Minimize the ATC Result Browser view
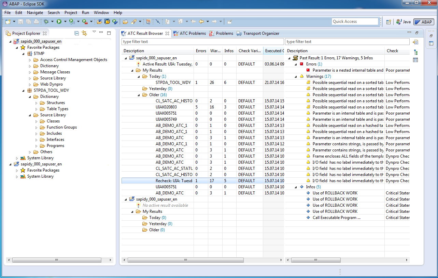The width and height of the screenshot is (438, 278). 409,32
